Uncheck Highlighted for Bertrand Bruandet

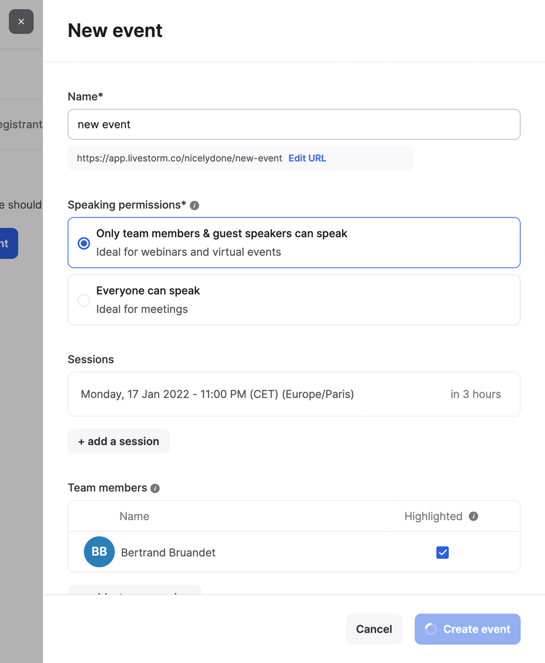[443, 552]
